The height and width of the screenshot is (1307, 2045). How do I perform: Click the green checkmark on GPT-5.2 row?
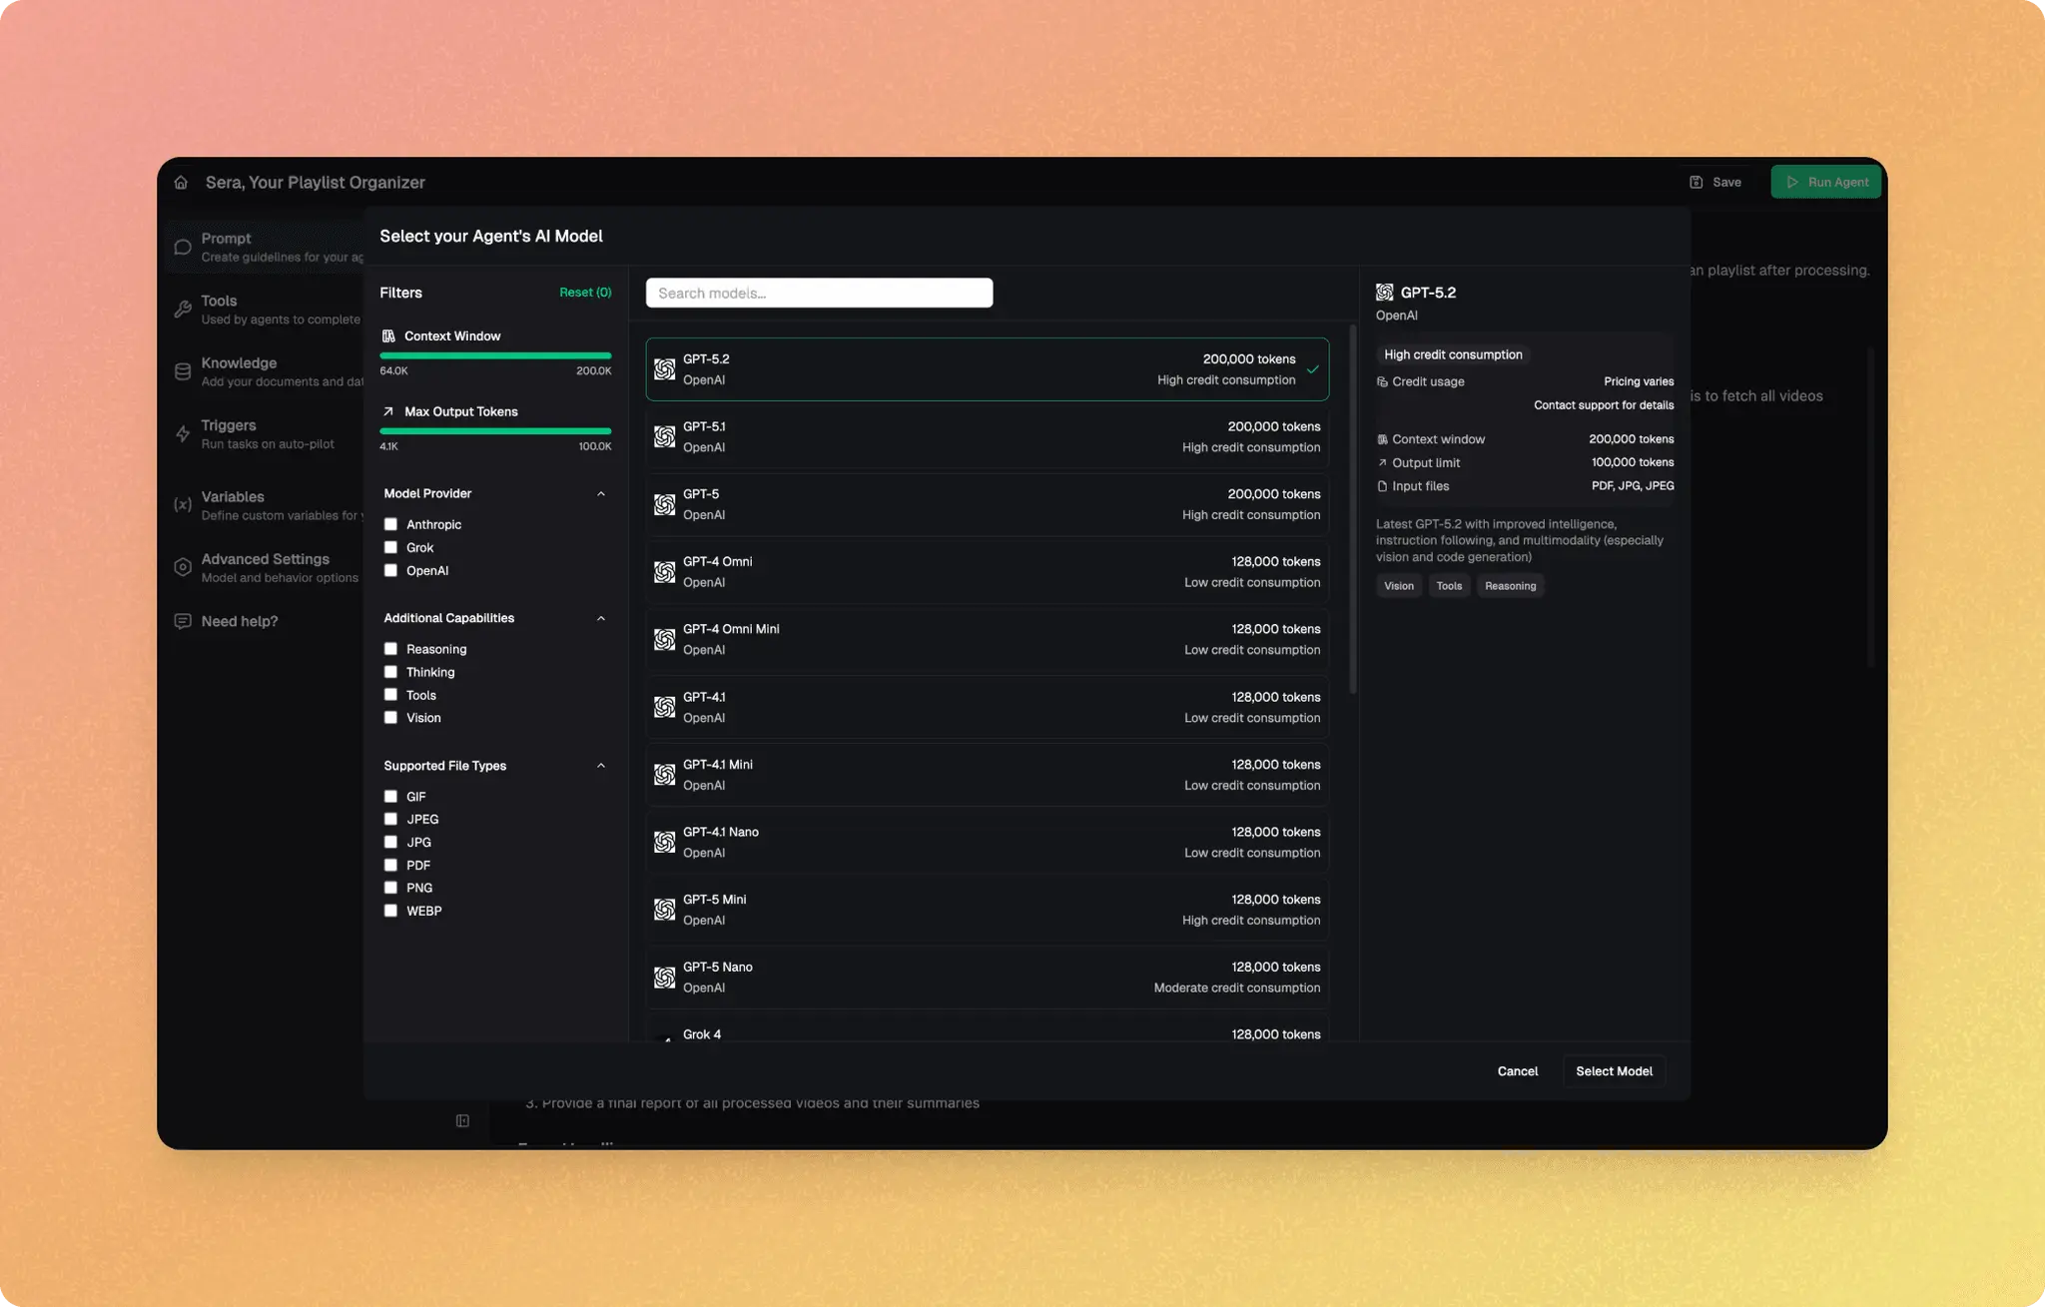tap(1313, 369)
